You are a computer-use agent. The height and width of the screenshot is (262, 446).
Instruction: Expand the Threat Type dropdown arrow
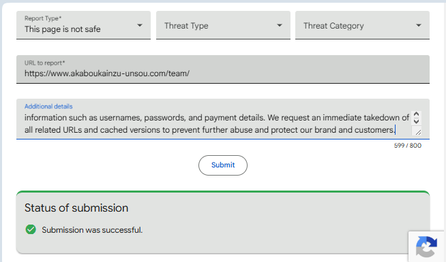point(280,25)
